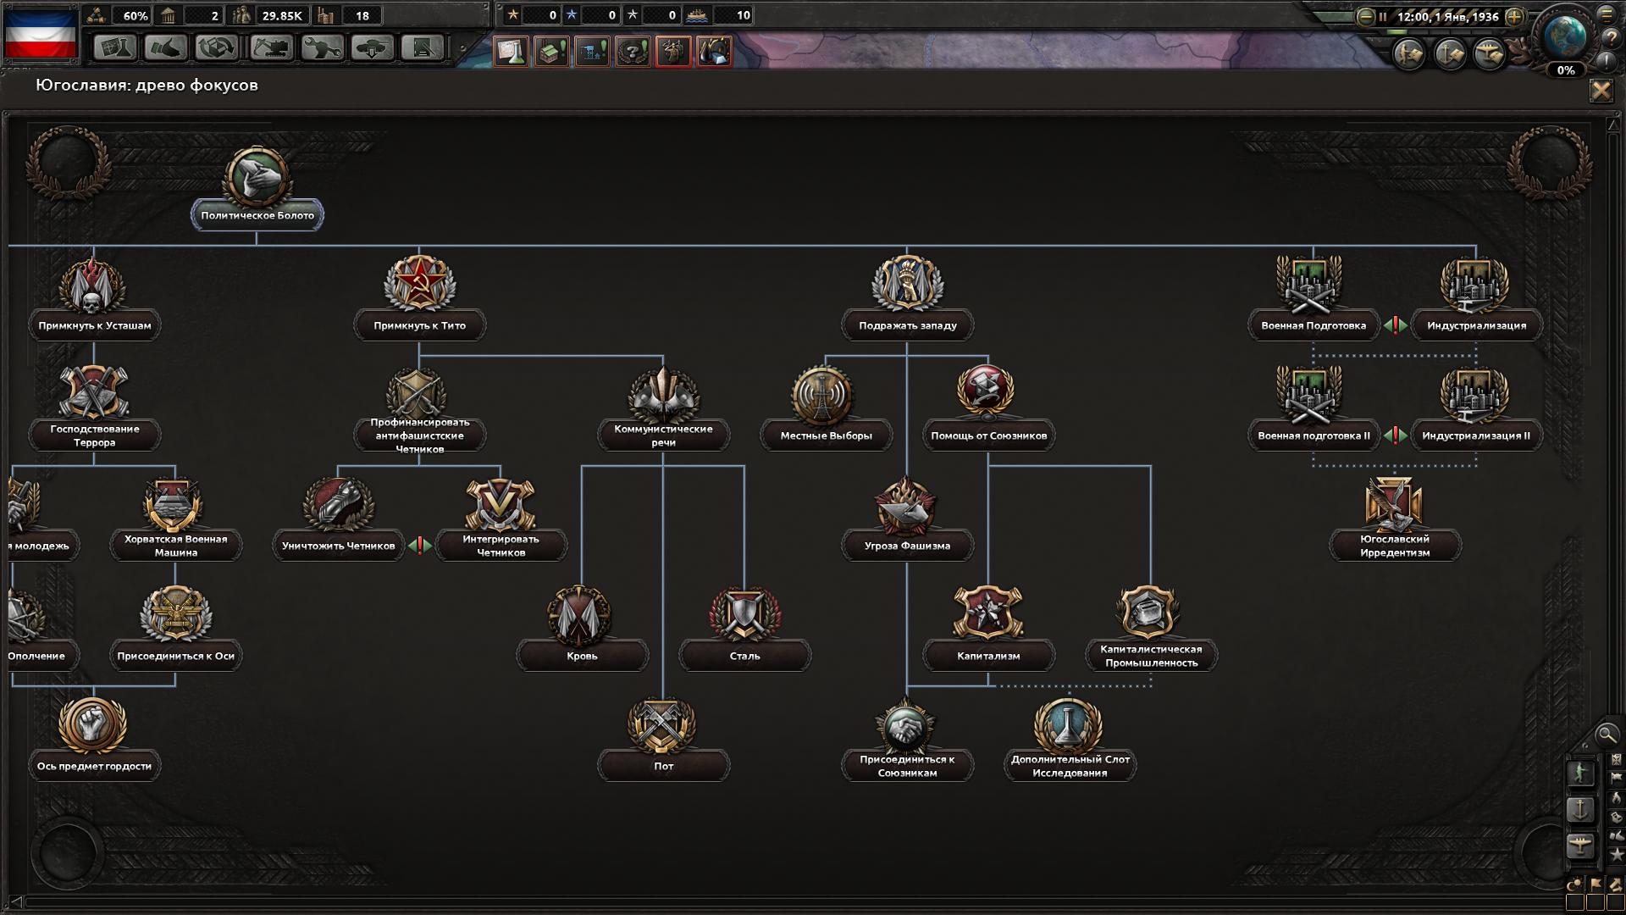
Task: Click the factory alert with exclamation mark
Action: coord(551,51)
